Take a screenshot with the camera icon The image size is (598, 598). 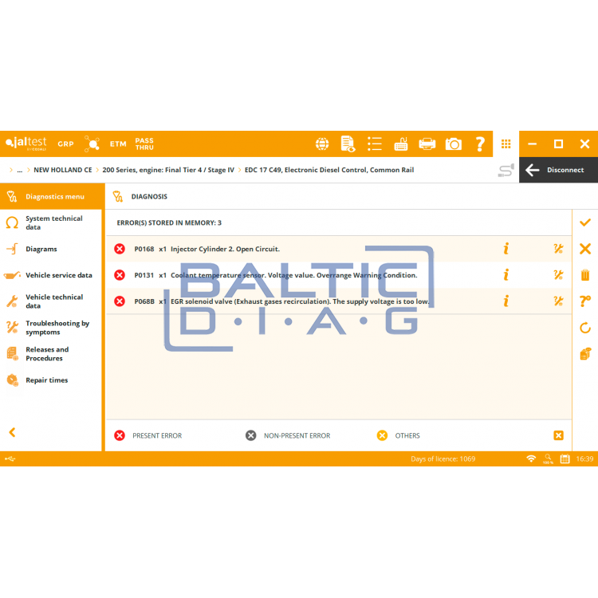click(x=454, y=144)
